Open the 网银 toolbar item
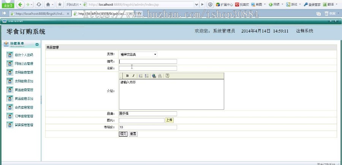 tap(274, 4)
